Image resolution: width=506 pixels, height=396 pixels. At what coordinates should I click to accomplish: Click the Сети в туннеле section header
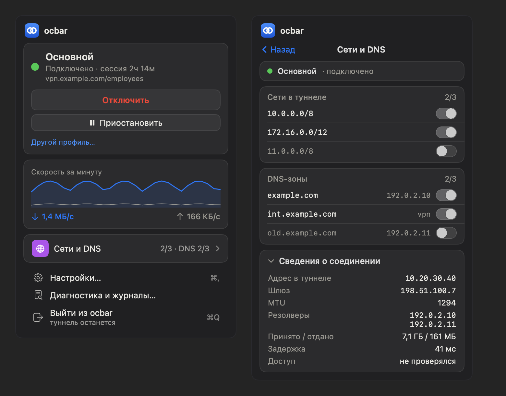tap(297, 97)
